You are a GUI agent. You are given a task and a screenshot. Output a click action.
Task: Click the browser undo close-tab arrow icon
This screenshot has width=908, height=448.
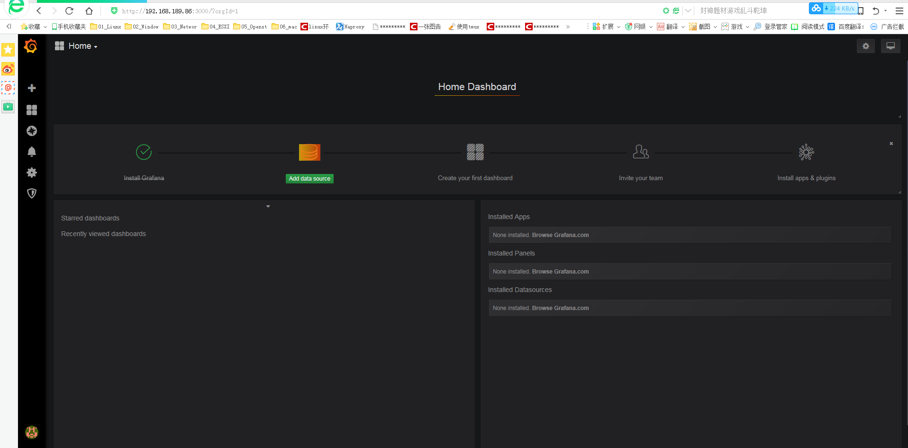(876, 10)
